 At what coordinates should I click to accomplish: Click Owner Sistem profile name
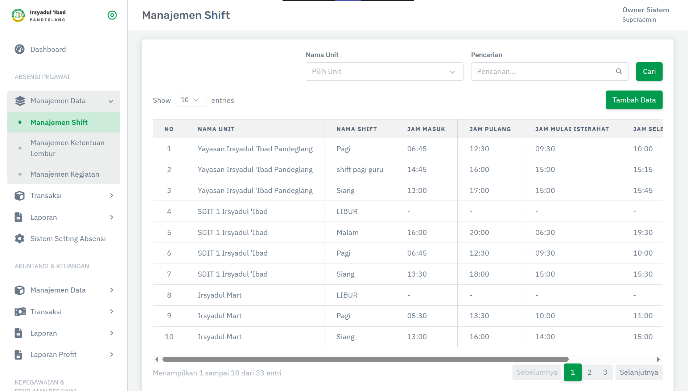(x=646, y=10)
